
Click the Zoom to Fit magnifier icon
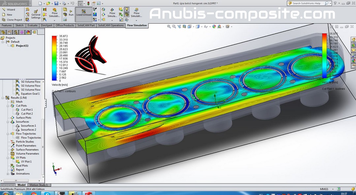coord(169,27)
